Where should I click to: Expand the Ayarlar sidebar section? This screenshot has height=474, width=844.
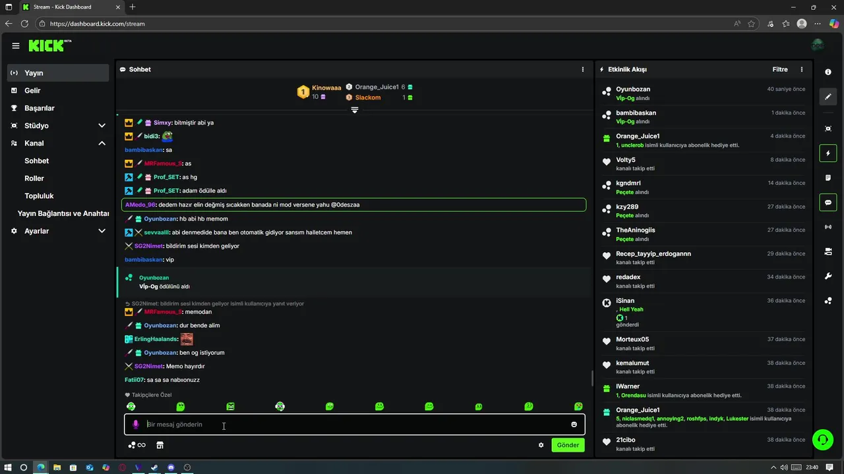tap(102, 231)
